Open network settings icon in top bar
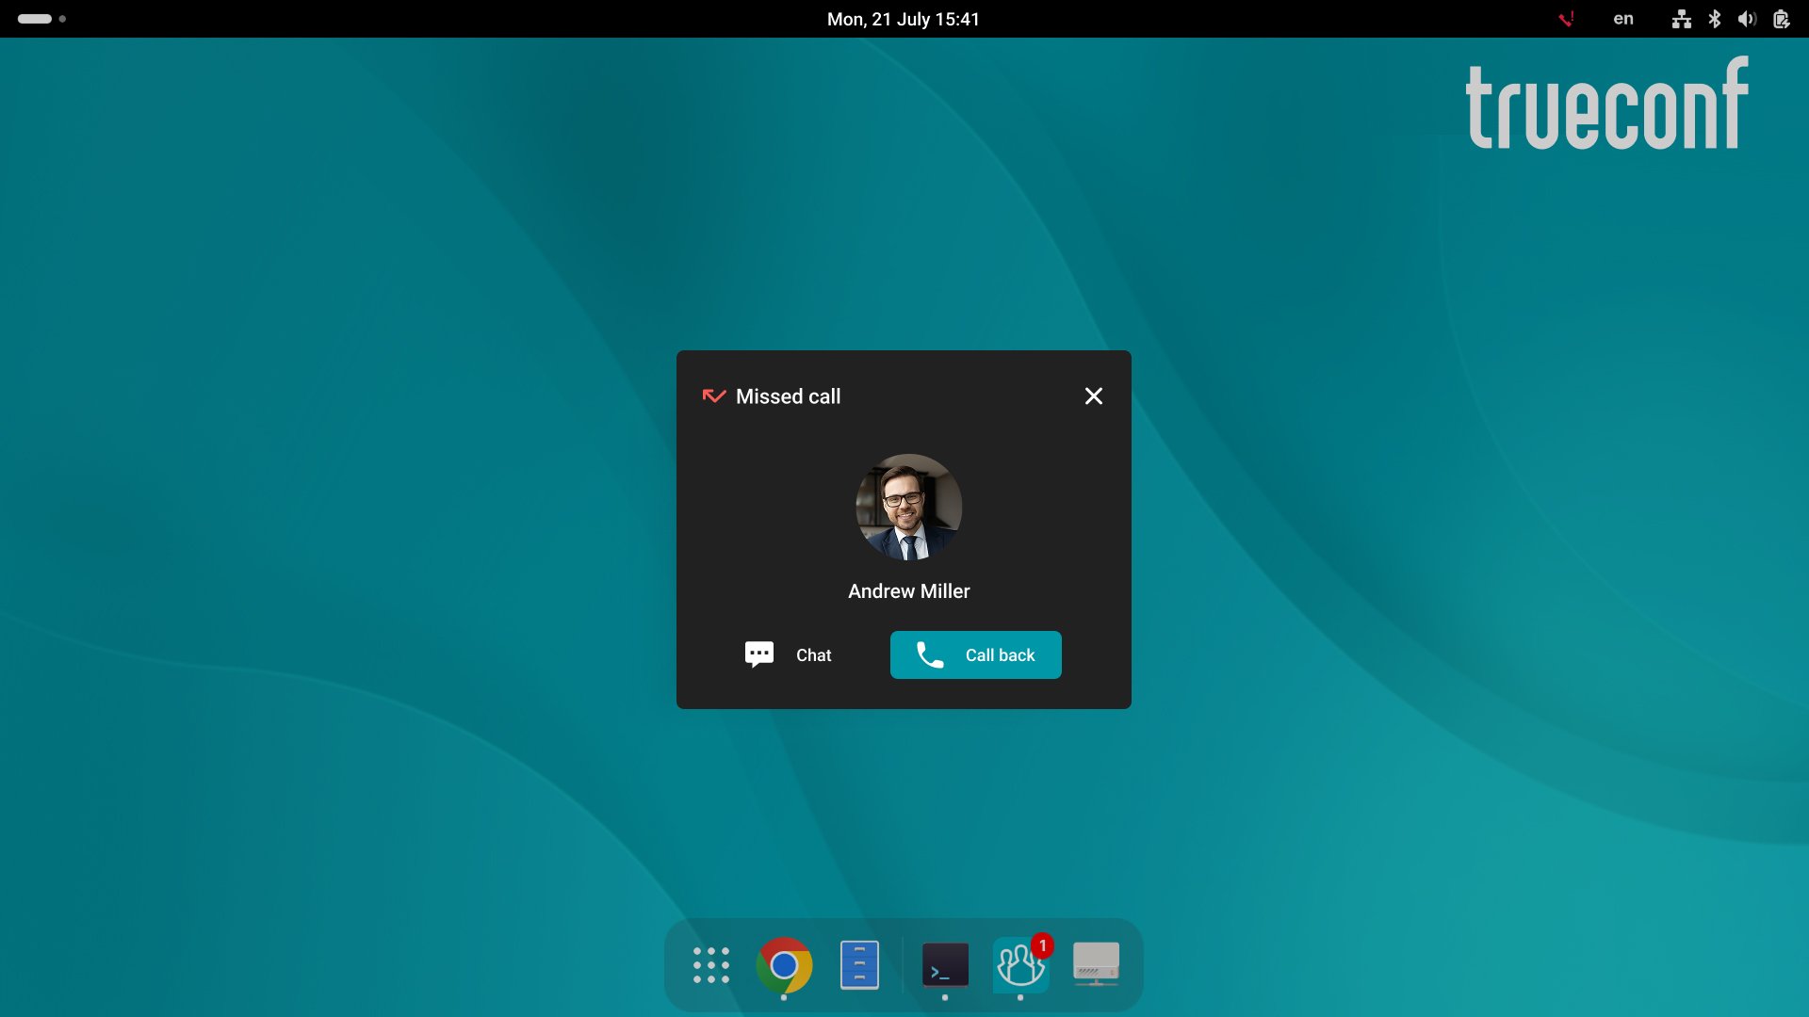The image size is (1809, 1017). click(x=1682, y=19)
